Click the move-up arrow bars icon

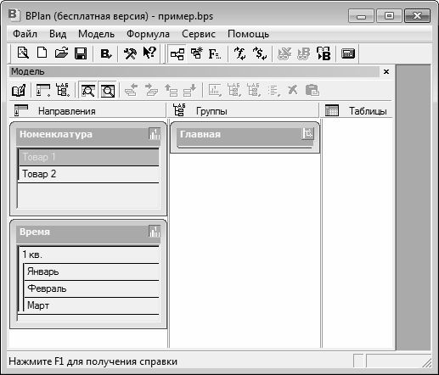tap(171, 91)
